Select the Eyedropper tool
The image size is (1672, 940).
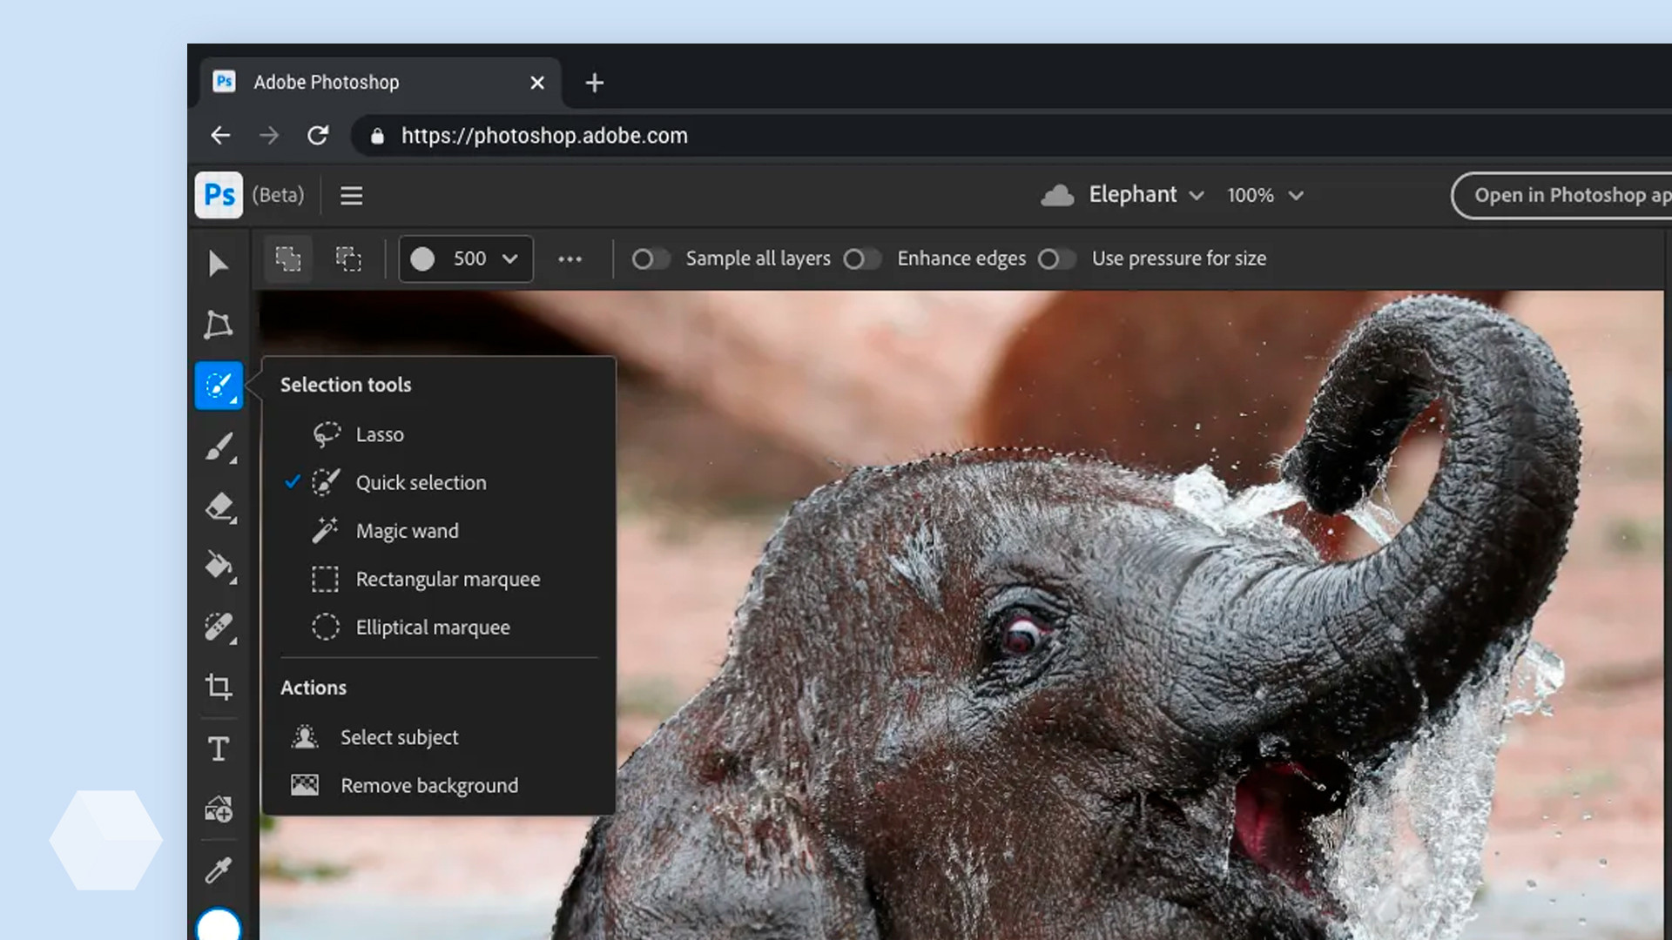pos(219,869)
